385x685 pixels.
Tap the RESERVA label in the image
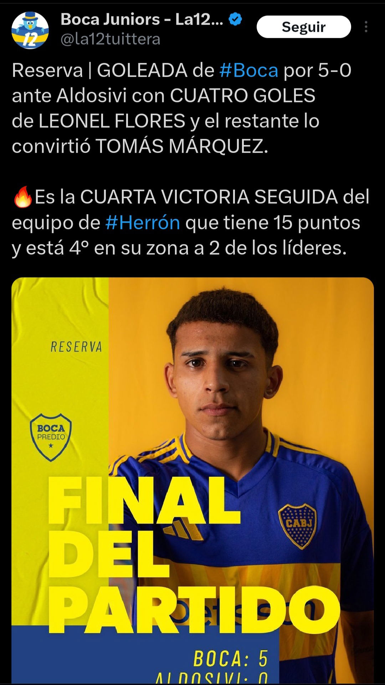click(76, 347)
